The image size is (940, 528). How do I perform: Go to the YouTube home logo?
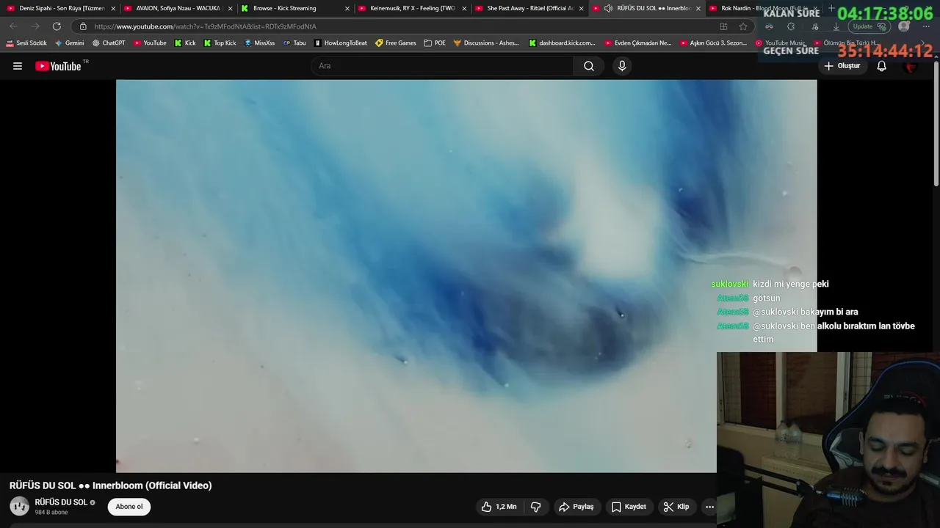(x=58, y=66)
